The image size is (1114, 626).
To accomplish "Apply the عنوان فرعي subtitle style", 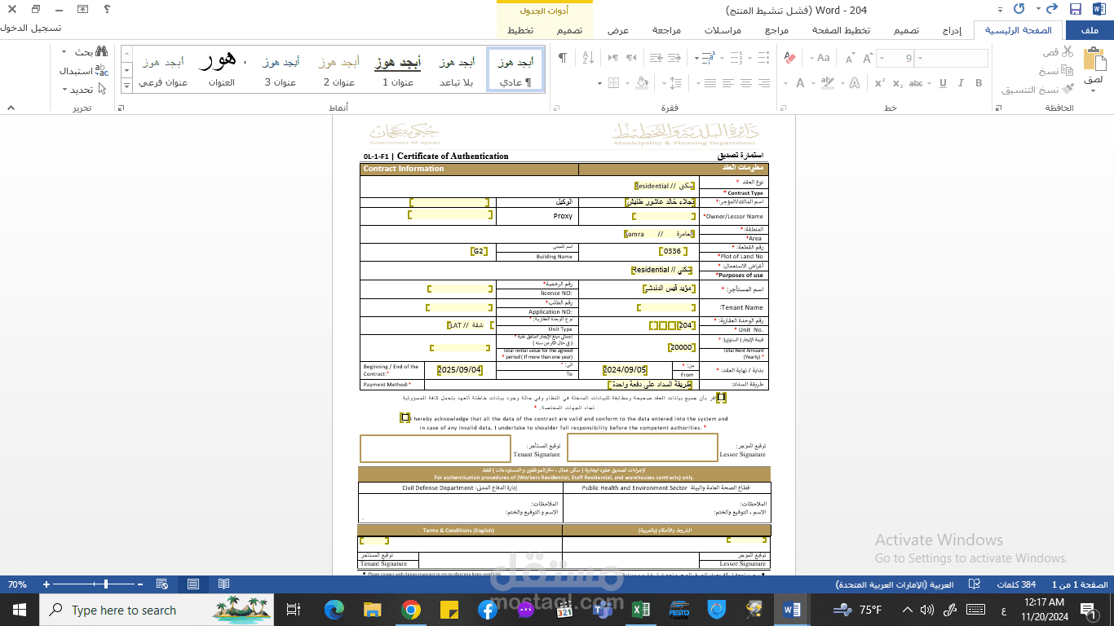I will pyautogui.click(x=163, y=69).
